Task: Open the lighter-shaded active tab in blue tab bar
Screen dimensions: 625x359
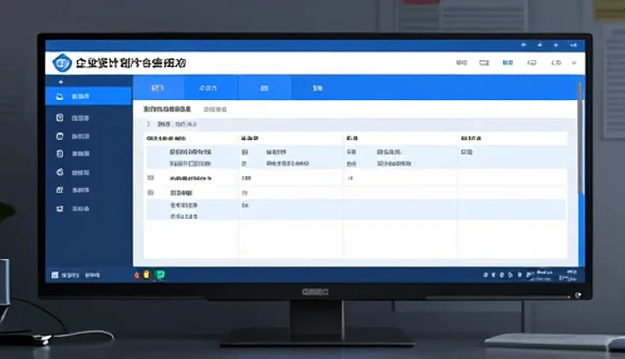Action: pos(158,88)
